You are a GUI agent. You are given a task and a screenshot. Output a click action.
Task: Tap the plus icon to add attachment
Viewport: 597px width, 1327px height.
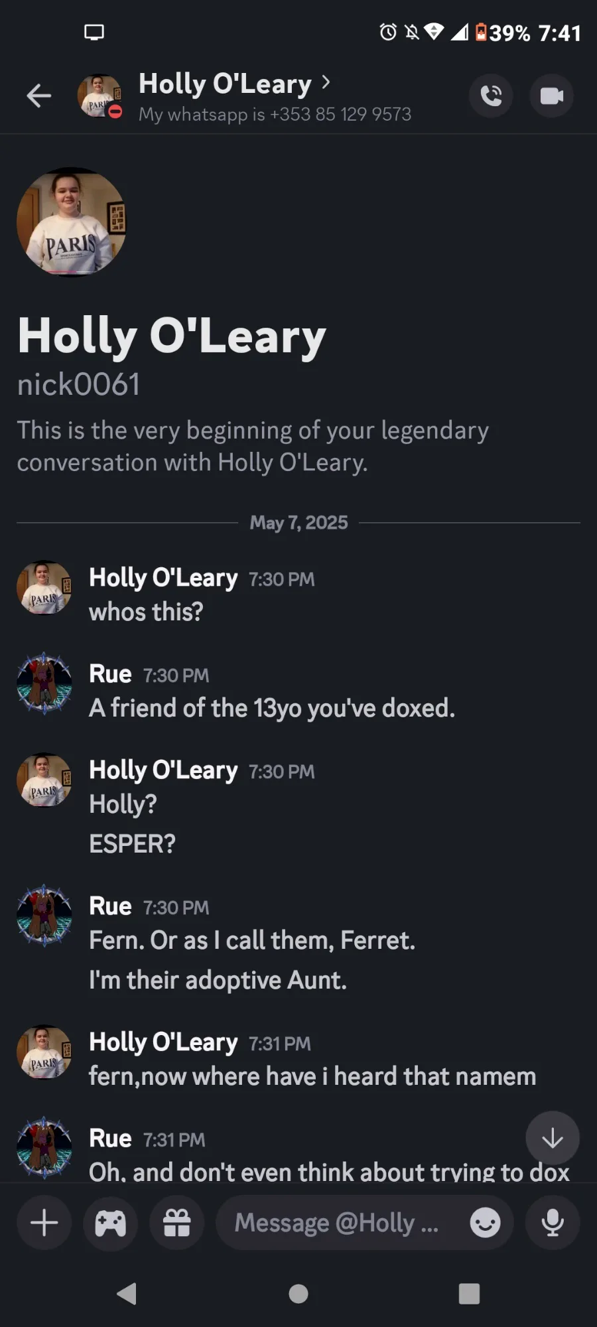(x=44, y=1223)
